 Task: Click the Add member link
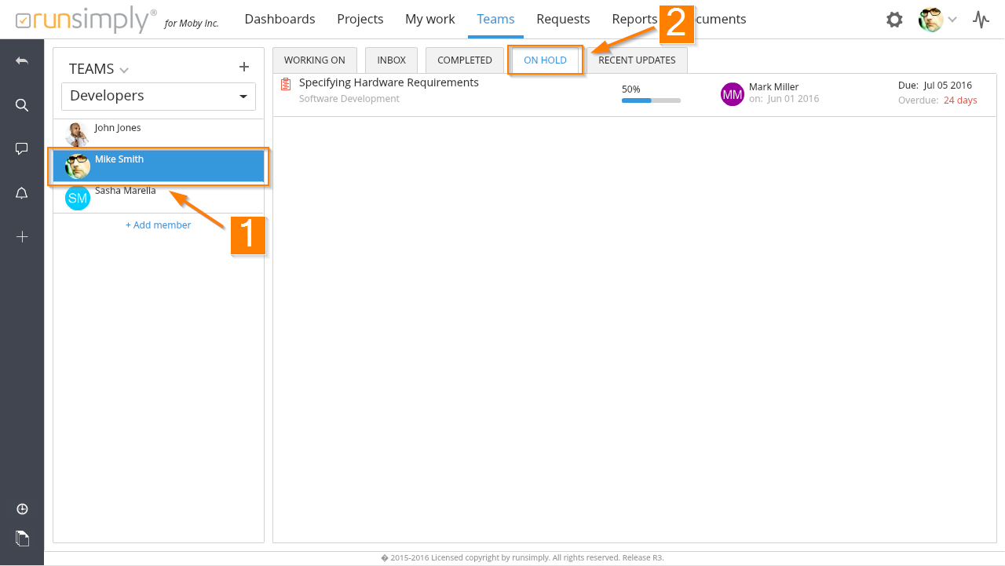[159, 225]
